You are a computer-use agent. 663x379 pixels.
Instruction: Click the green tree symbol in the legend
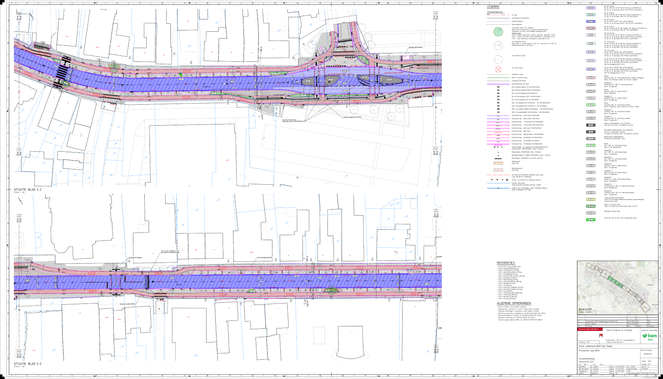498,31
